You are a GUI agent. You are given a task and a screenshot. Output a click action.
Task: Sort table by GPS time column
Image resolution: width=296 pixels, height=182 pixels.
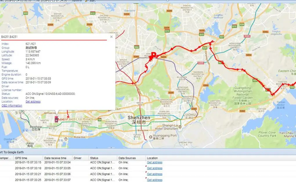point(21,158)
